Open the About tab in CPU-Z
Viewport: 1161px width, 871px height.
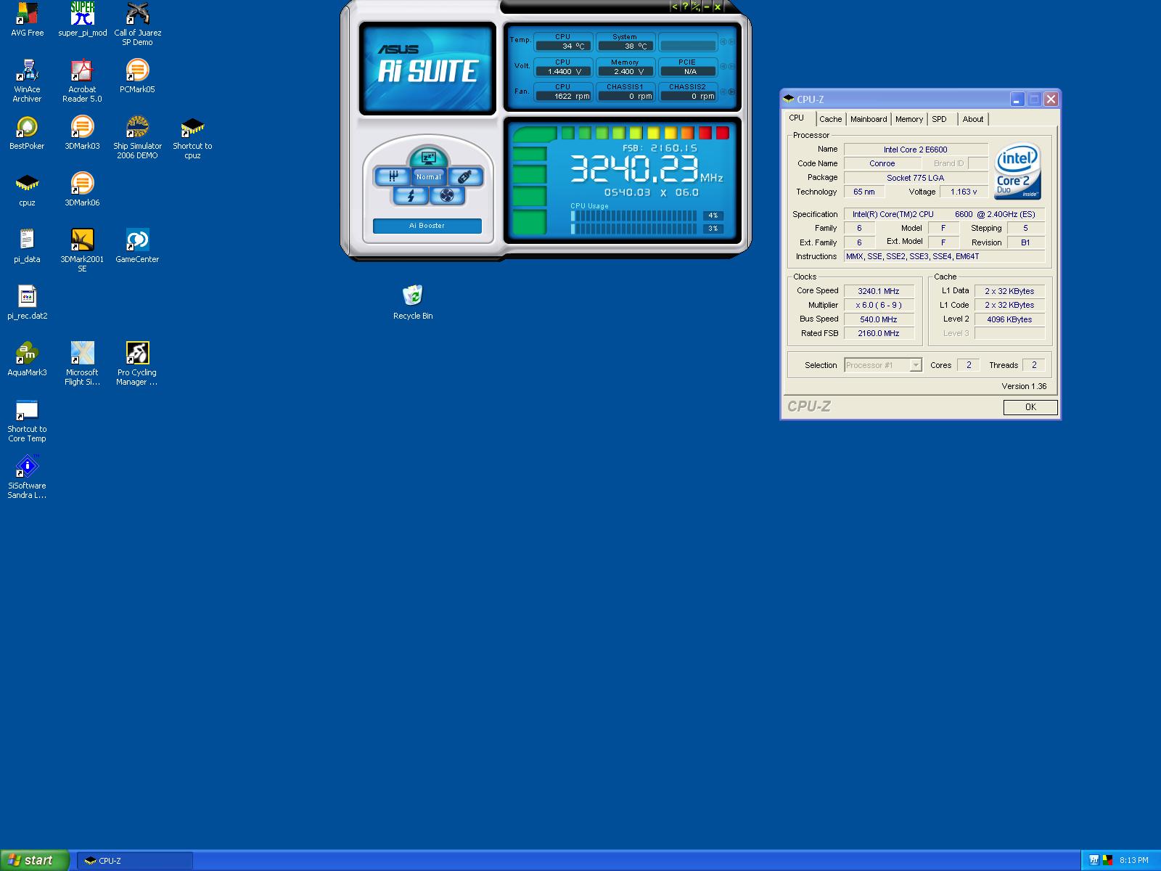[x=973, y=119]
